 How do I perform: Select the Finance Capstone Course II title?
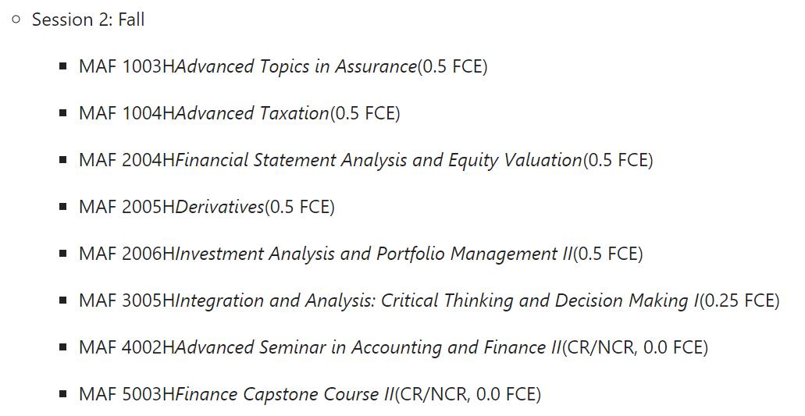(284, 394)
